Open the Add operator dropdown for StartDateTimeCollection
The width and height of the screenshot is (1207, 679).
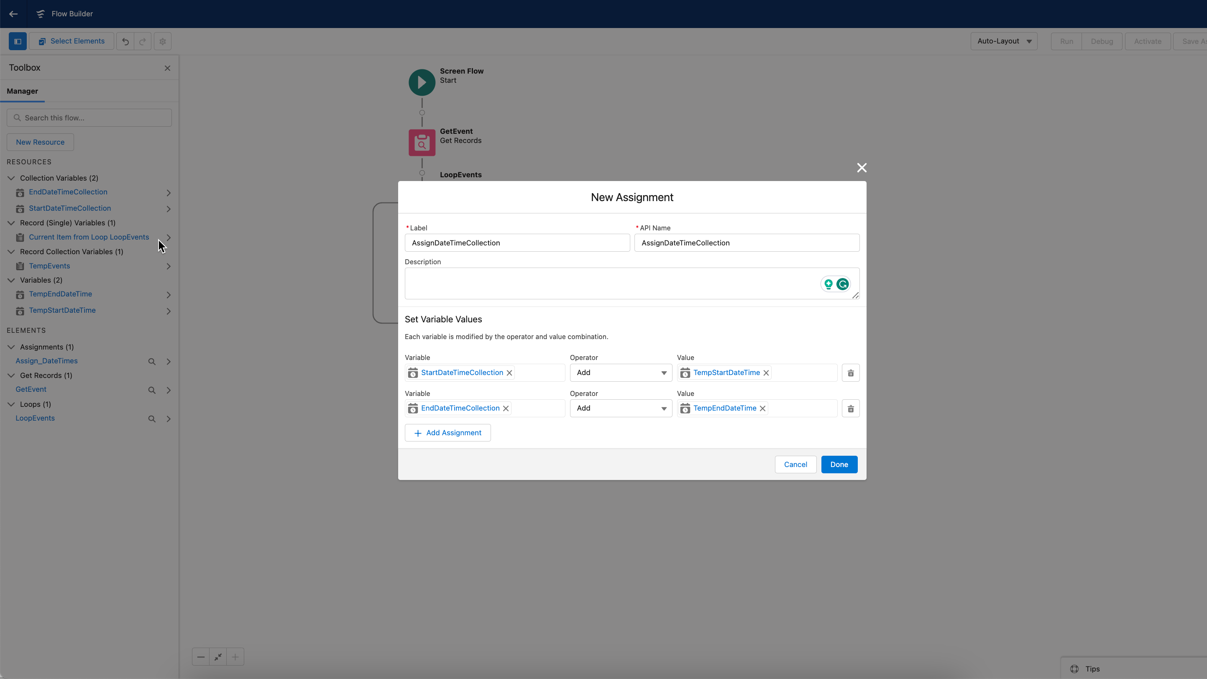[x=620, y=373]
